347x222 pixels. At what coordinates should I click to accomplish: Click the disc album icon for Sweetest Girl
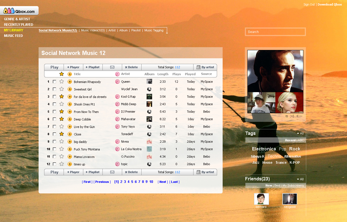[x=149, y=89]
